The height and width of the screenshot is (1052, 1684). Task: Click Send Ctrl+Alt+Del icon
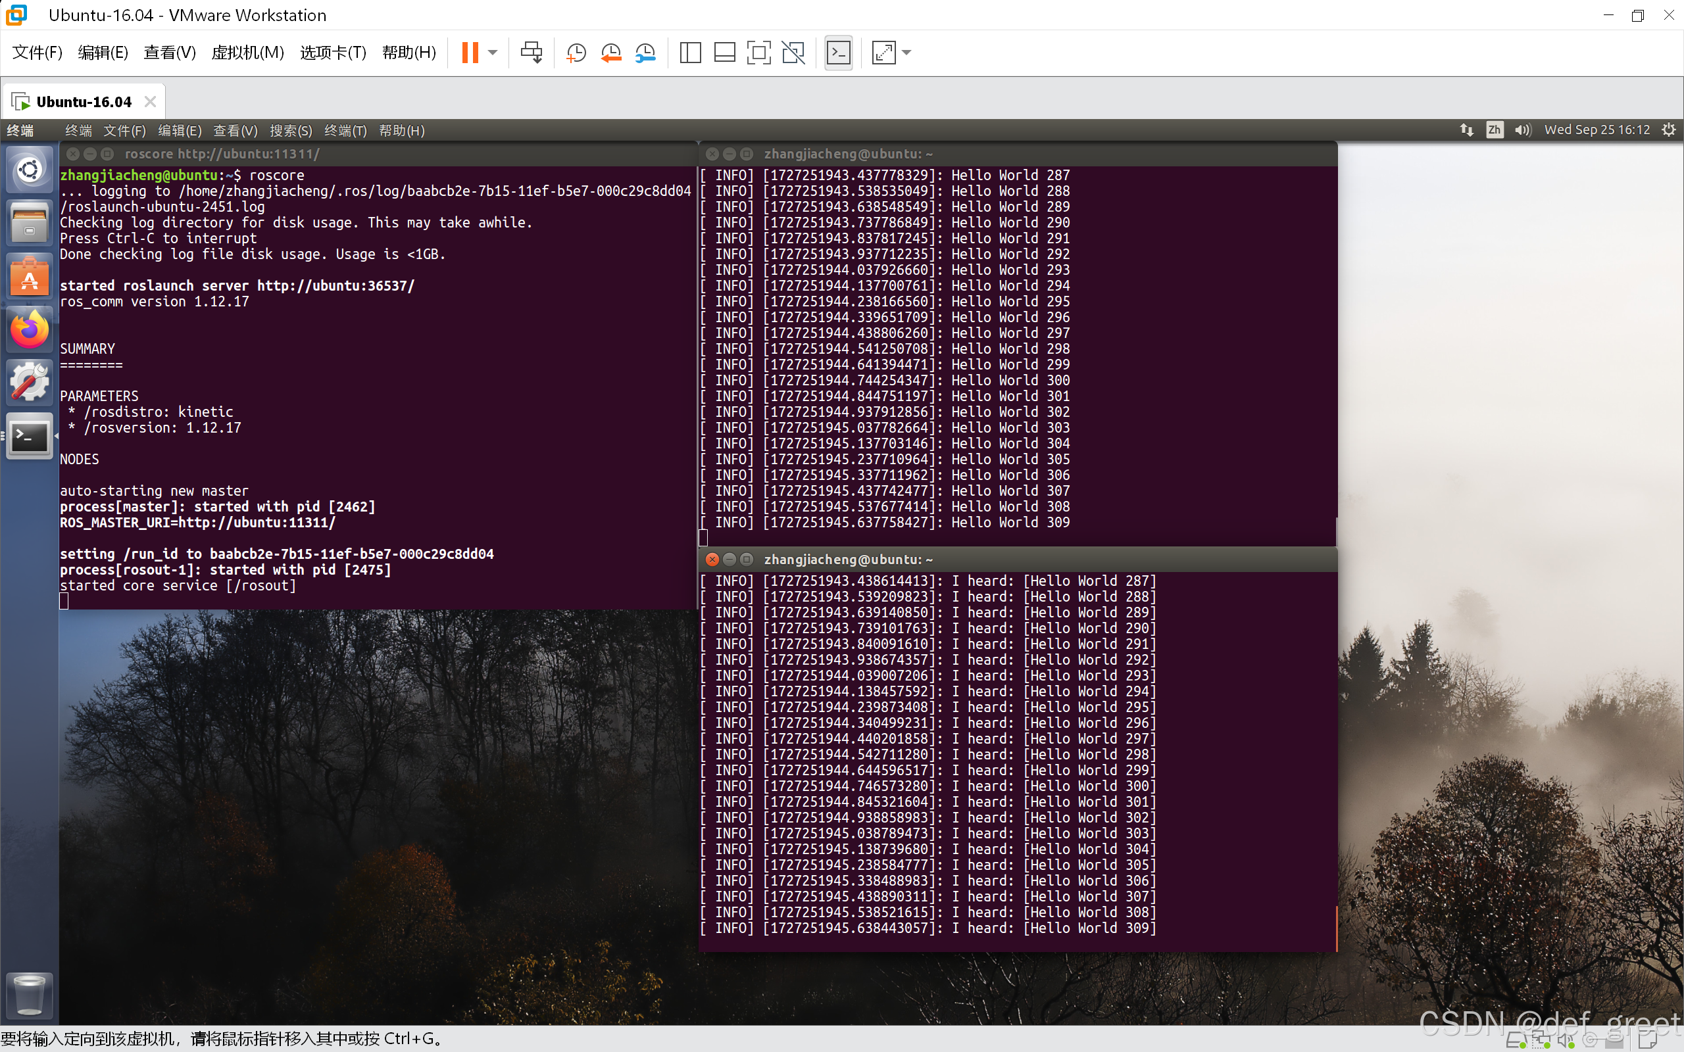531,52
